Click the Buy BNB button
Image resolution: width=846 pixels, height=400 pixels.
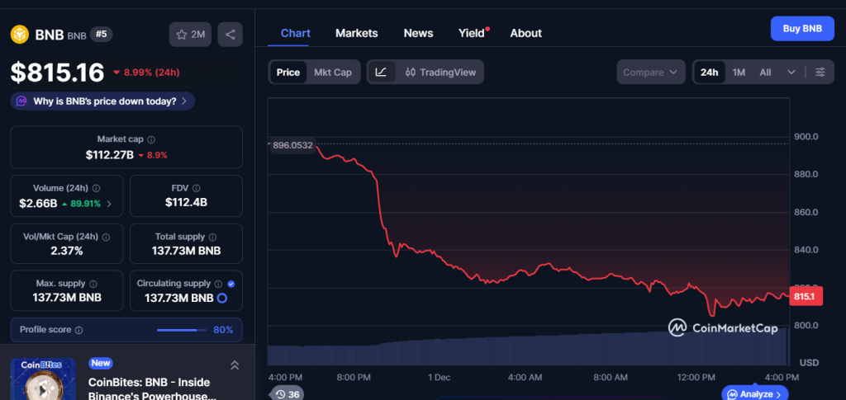[801, 29]
